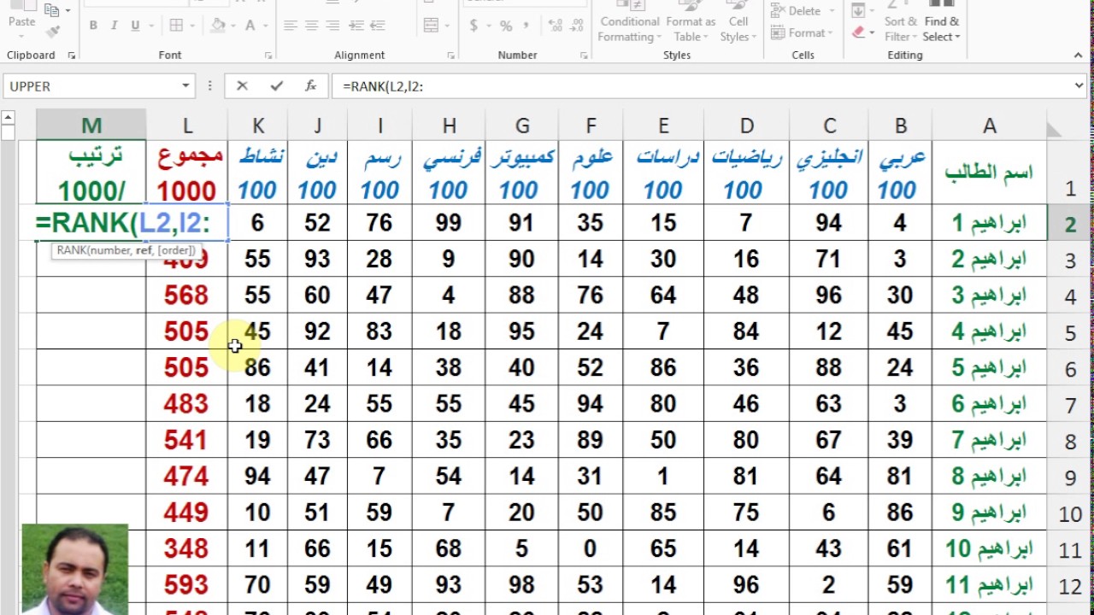Viewport: 1094px width, 615px height.
Task: Align text right in the cell
Action: point(332,26)
